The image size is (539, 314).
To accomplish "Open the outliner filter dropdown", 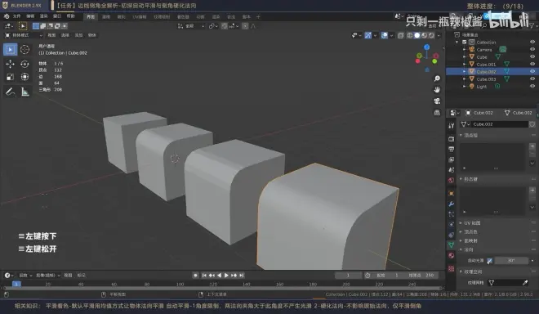I will point(533,26).
